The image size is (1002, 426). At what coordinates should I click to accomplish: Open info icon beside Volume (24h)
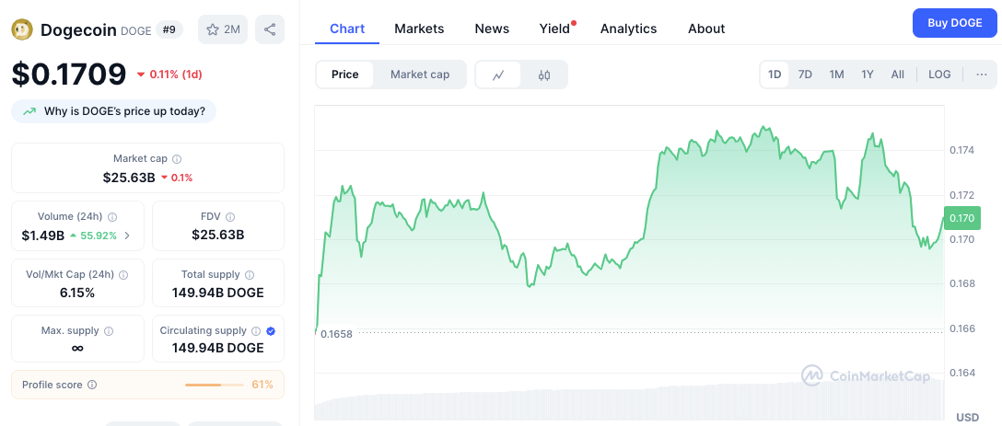point(112,216)
